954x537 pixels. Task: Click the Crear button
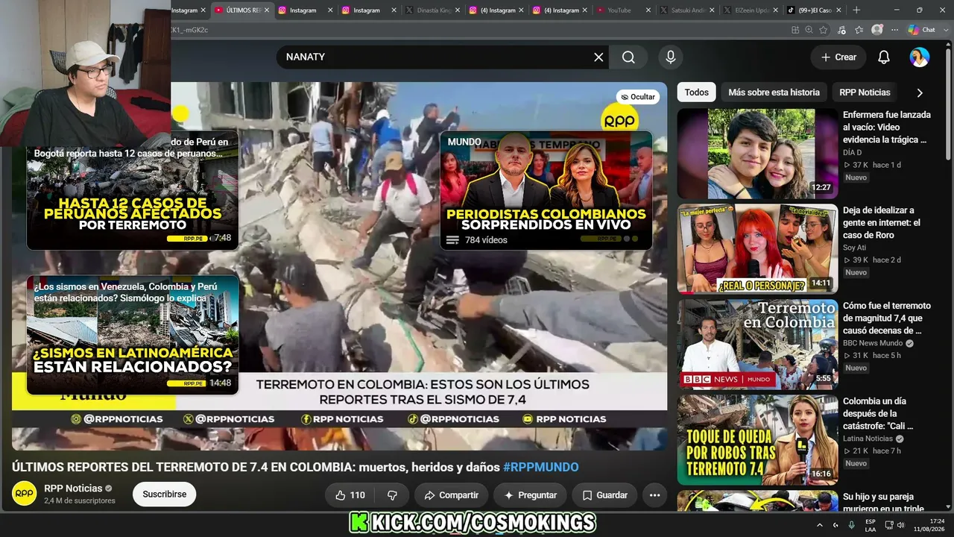tap(838, 57)
